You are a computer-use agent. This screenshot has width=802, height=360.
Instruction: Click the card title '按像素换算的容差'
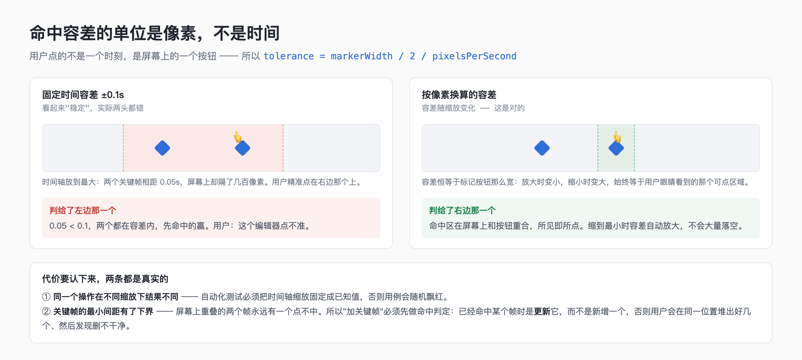coord(459,95)
